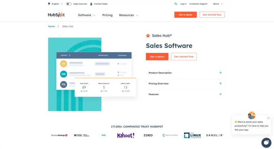Close the sales productivity chat popup

pos(268,118)
